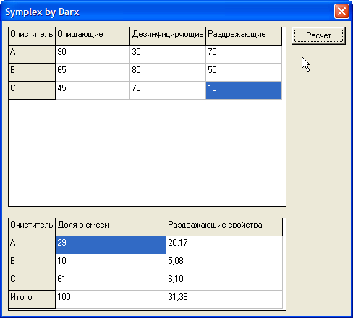Select total share 100 in Итого row
This screenshot has width=353, height=318.
[x=111, y=299]
